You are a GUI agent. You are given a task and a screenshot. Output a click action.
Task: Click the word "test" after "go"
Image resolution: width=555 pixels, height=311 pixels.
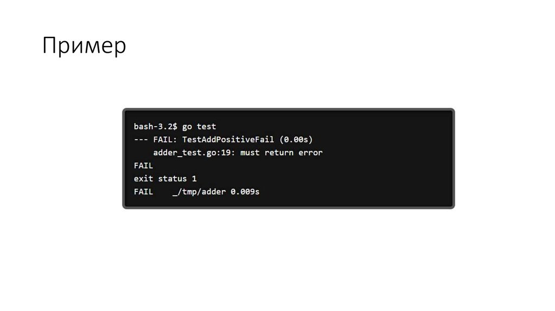click(x=206, y=127)
